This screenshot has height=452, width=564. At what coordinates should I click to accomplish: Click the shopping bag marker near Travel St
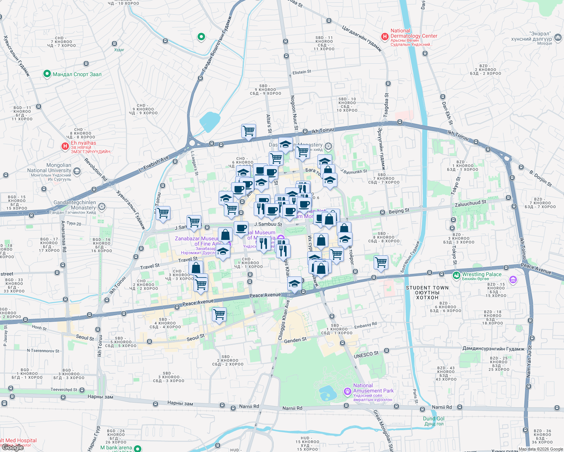pyautogui.click(x=196, y=268)
